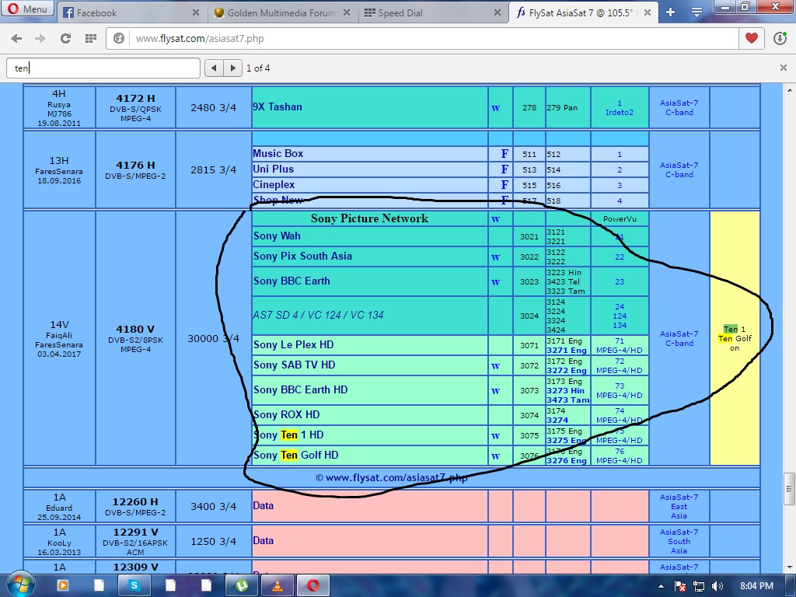The image size is (796, 597).
Task: Open media player from taskbar
Action: tap(62, 586)
